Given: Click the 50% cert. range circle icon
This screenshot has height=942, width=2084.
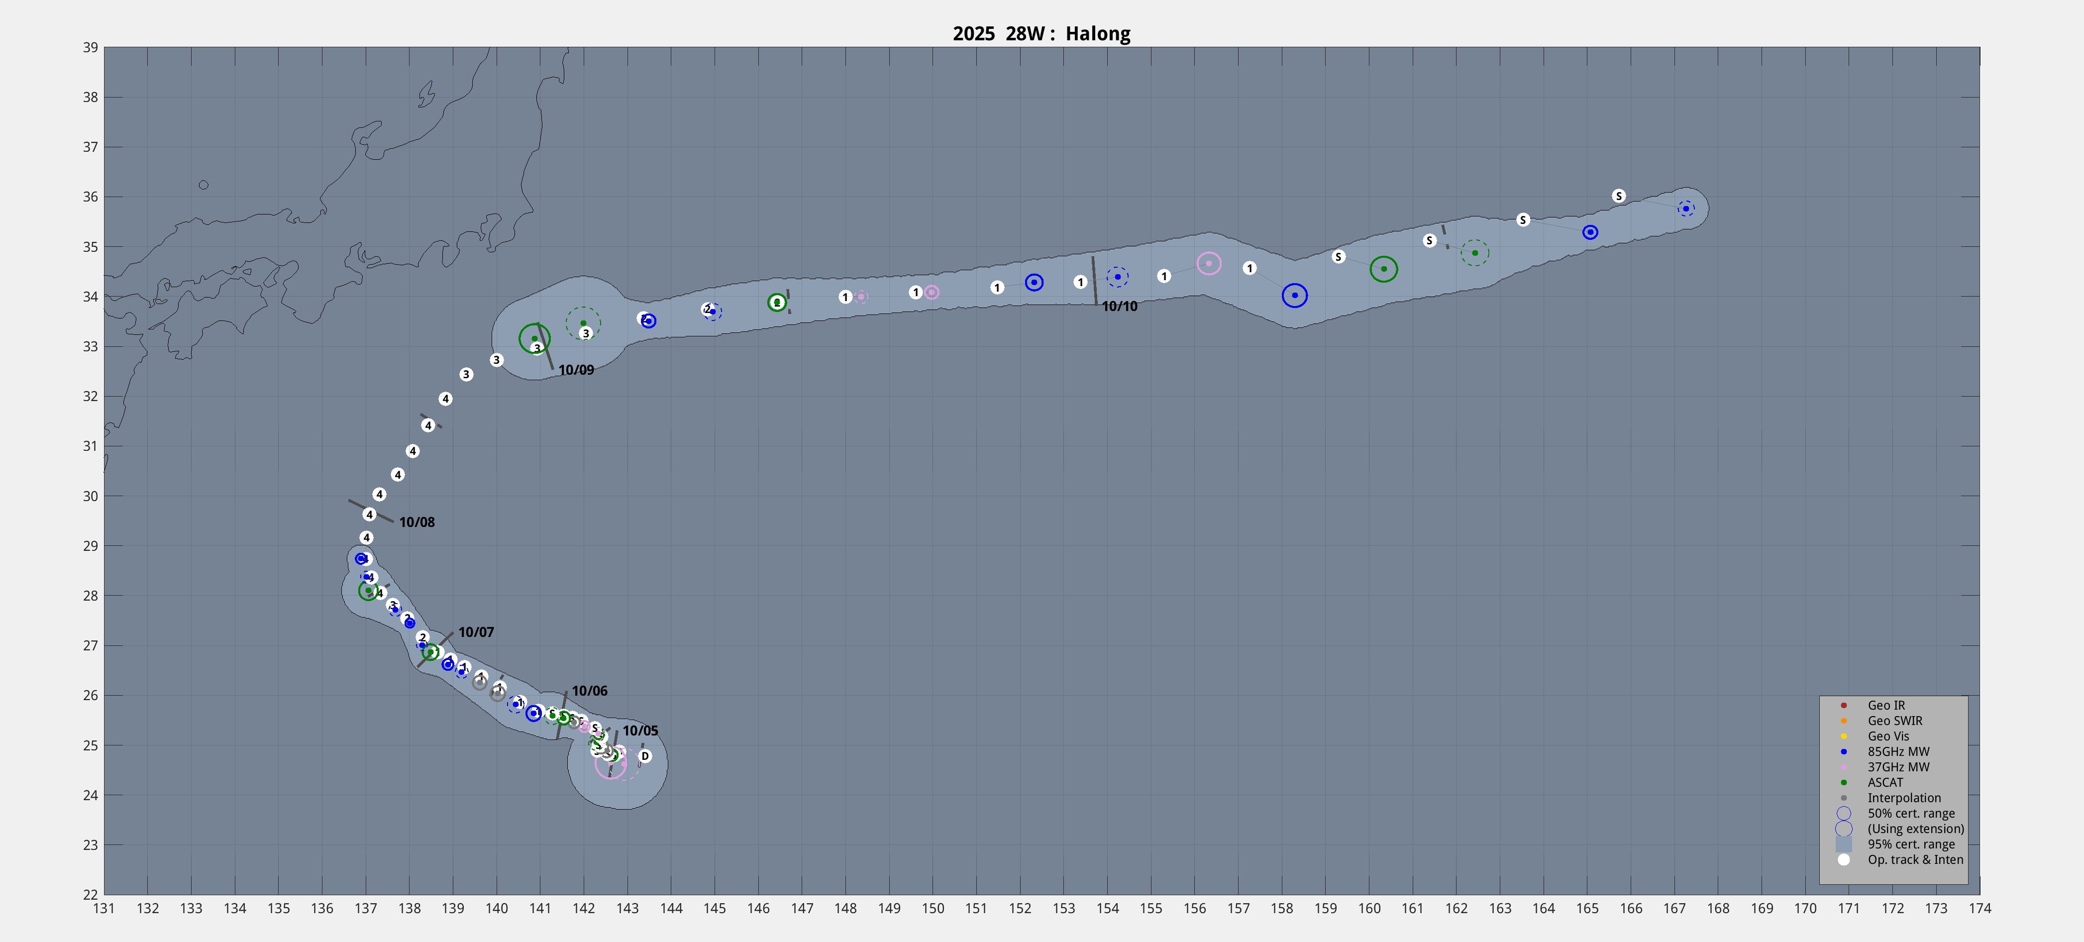Looking at the screenshot, I should click(1844, 813).
